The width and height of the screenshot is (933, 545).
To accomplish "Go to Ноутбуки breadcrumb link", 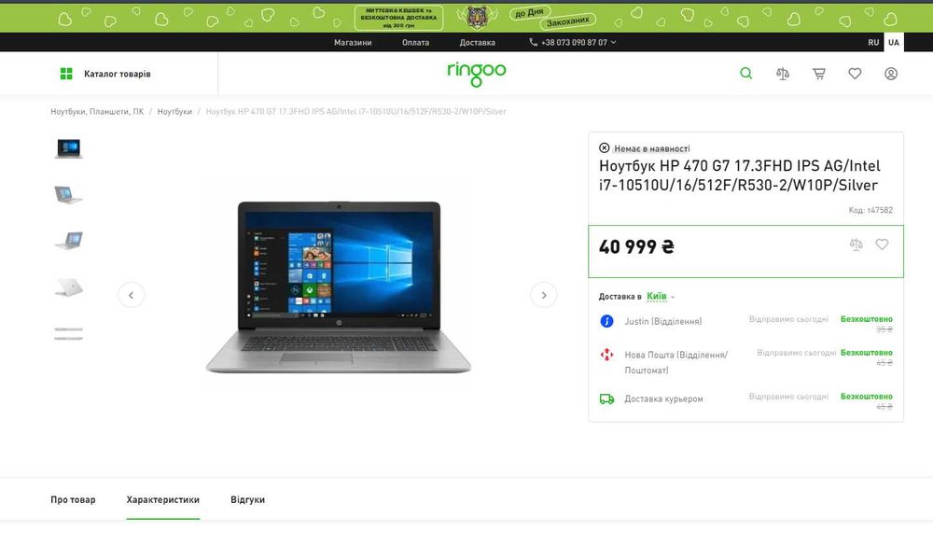I will coord(174,112).
